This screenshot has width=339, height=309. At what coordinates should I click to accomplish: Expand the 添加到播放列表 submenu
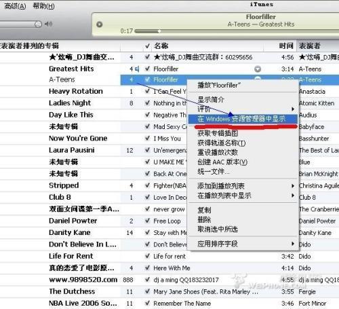pyautogui.click(x=243, y=186)
